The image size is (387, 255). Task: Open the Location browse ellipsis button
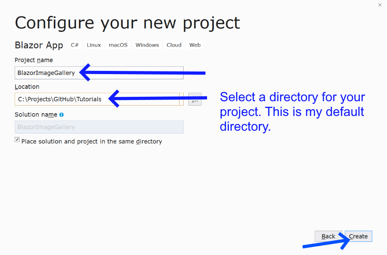(x=195, y=100)
